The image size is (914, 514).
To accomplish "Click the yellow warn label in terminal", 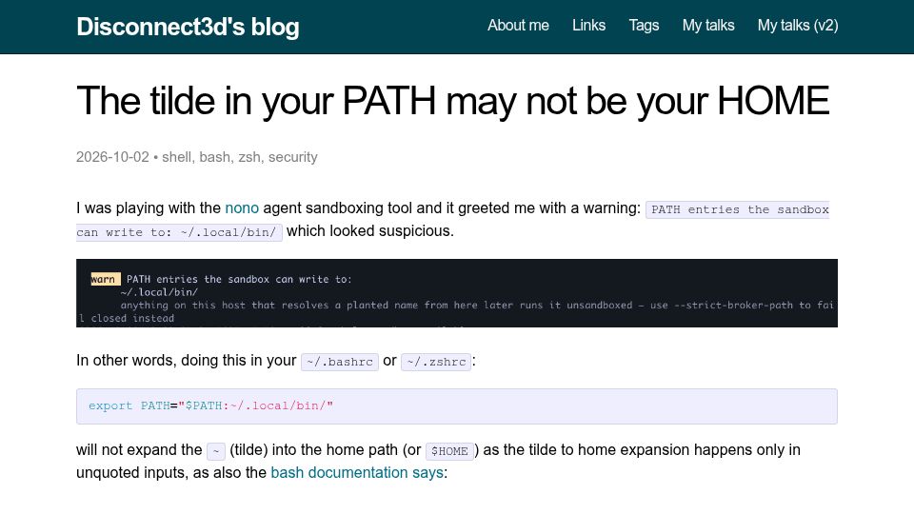I will (x=105, y=279).
